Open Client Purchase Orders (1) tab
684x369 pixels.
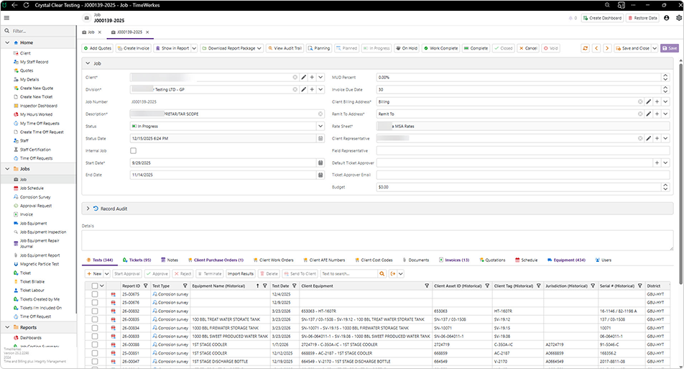pos(216,260)
